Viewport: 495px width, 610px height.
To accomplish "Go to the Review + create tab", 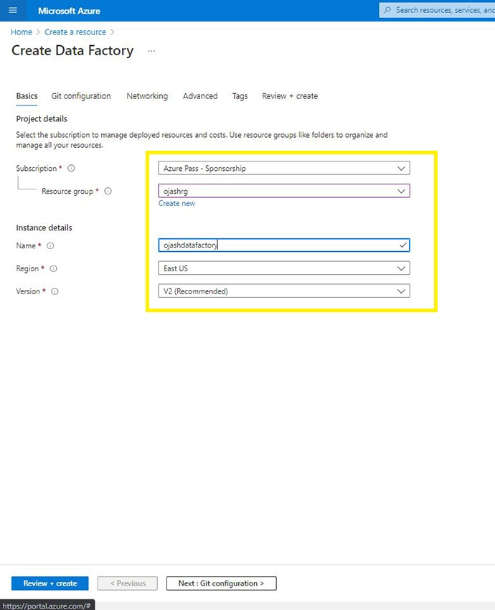I will (x=290, y=96).
